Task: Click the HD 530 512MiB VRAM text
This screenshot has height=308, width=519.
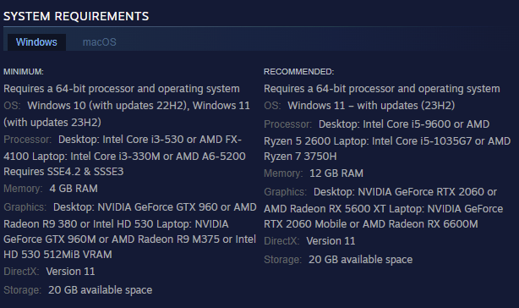Action: (57, 255)
